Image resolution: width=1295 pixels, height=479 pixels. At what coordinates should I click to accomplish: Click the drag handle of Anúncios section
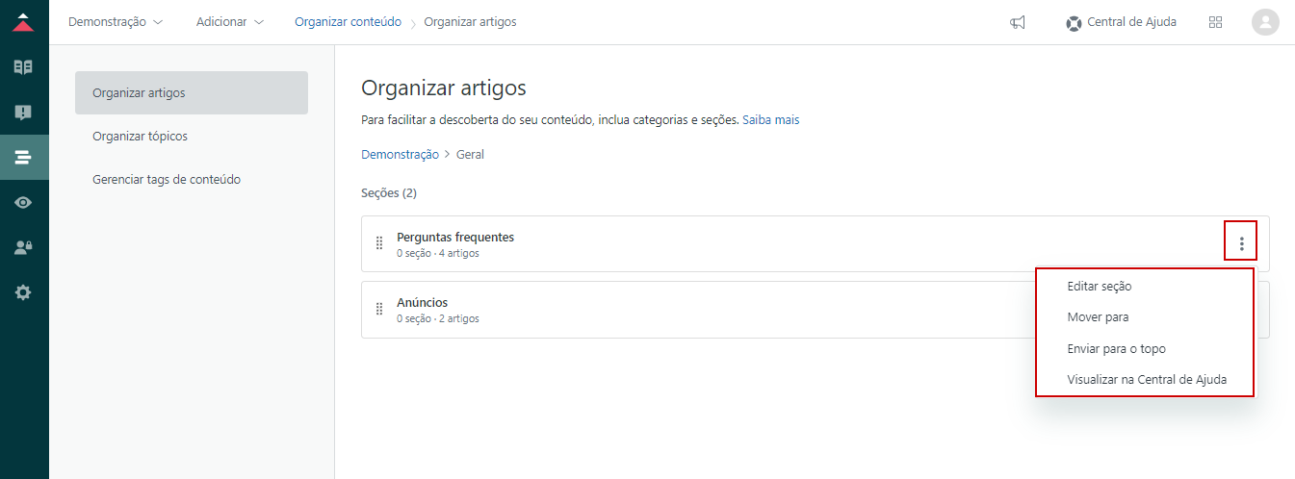pos(379,309)
